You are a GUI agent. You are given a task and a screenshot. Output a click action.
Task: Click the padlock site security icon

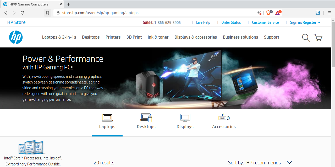[x=58, y=13]
